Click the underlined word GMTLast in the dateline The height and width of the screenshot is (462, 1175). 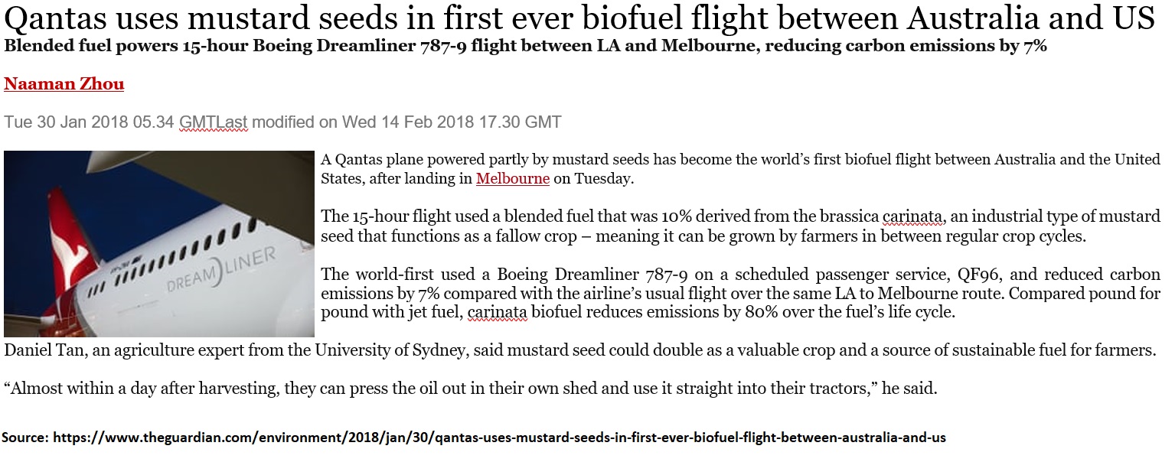(214, 122)
